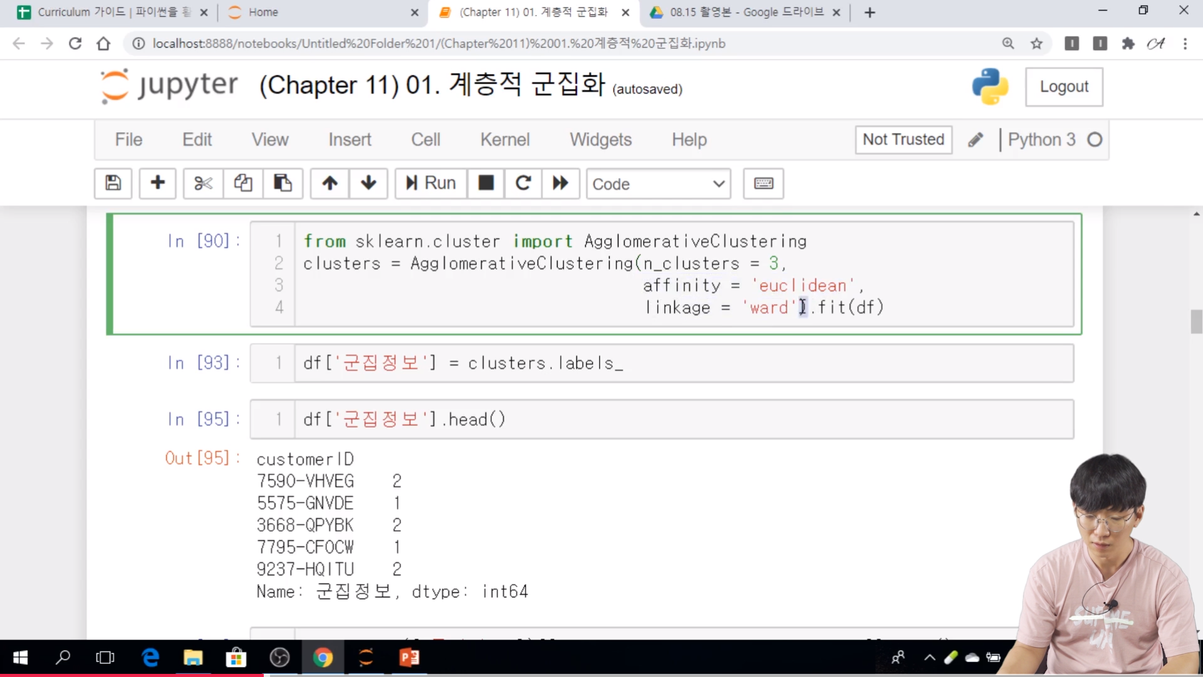The image size is (1203, 677).
Task: Move selected cell up arrow
Action: 330,183
